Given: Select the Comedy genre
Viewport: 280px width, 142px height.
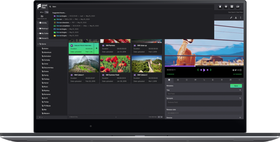Looking at the screenshot, I should tap(46, 60).
